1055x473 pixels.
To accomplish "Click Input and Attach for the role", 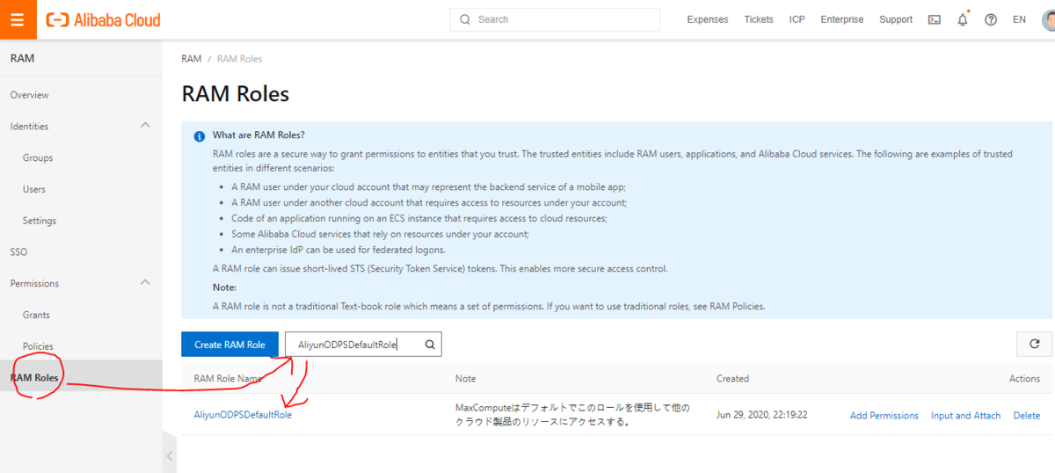I will (x=966, y=415).
